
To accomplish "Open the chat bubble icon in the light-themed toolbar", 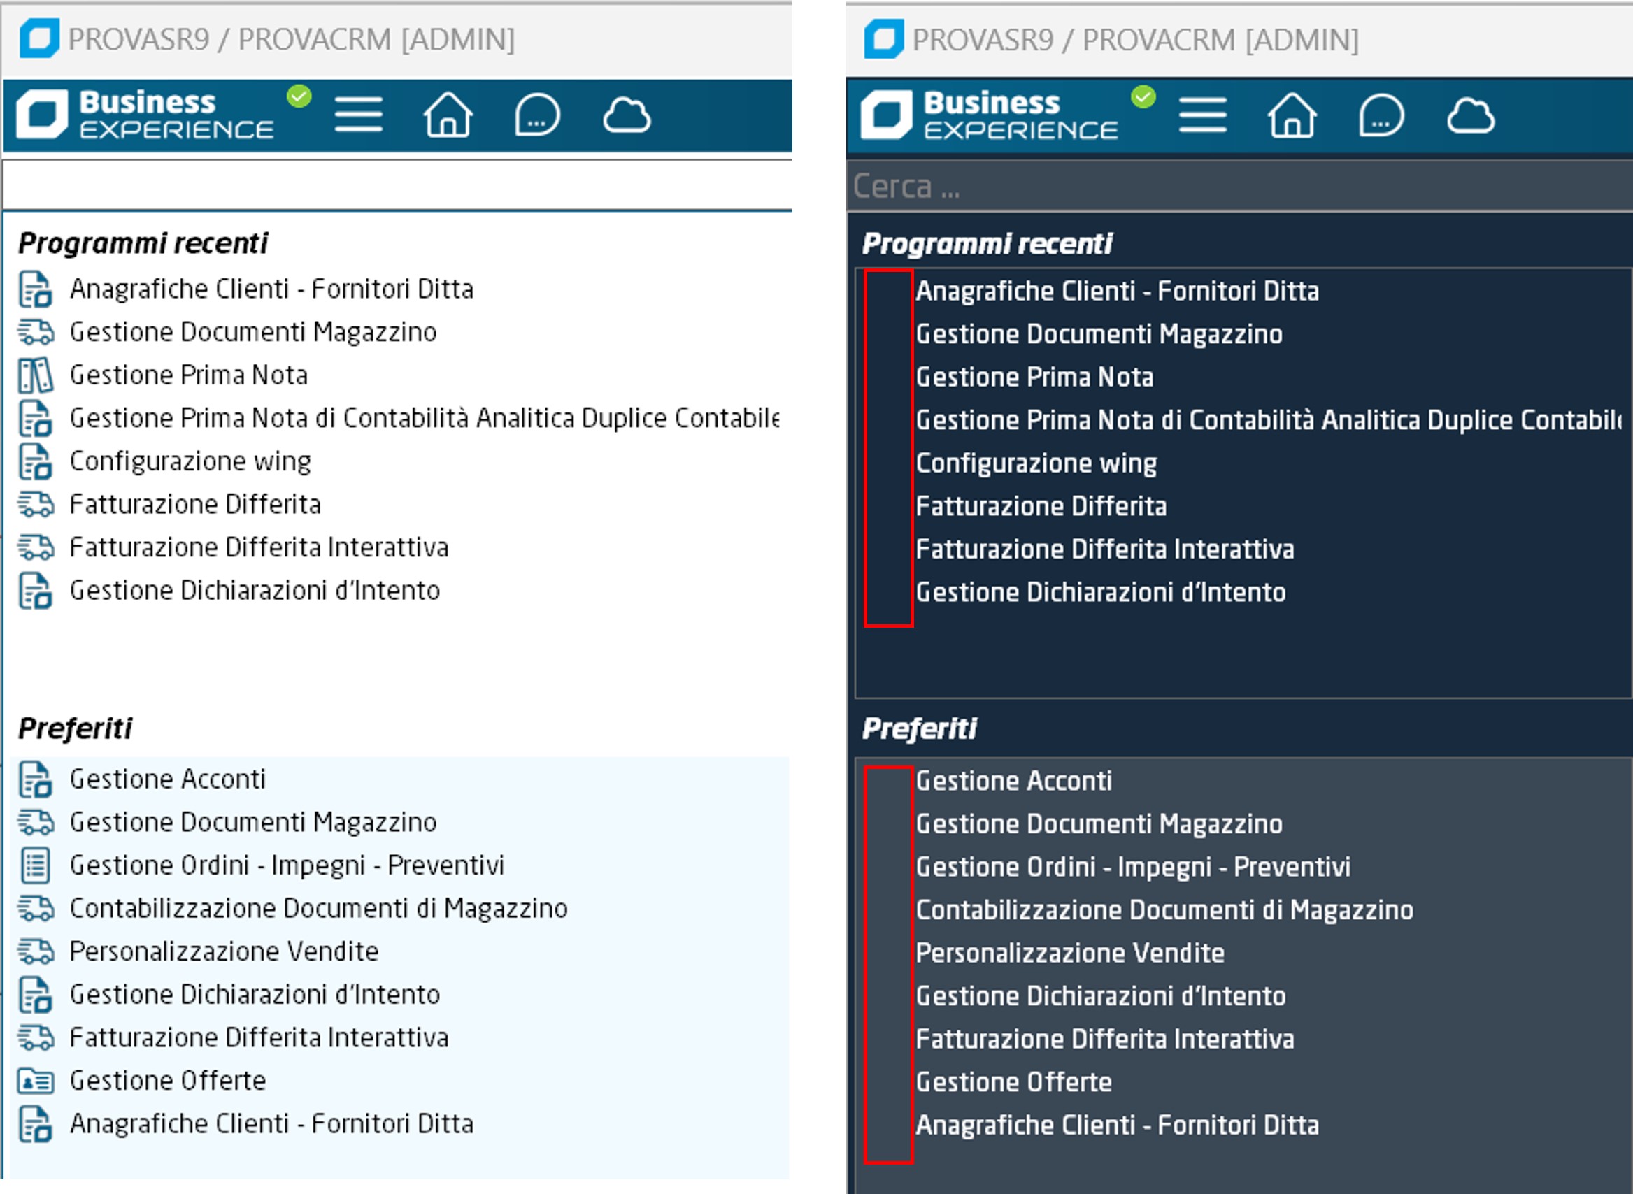I will click(537, 115).
